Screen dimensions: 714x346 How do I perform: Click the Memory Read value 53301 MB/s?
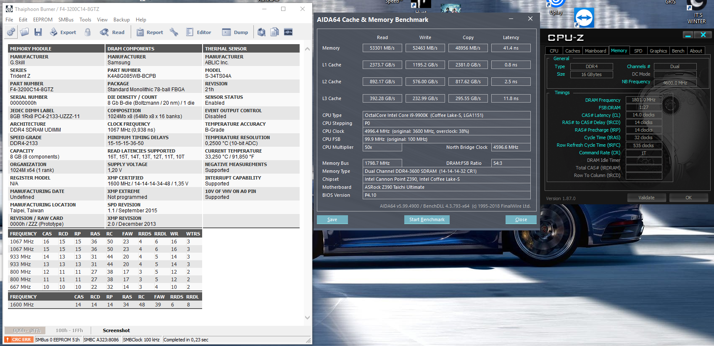tap(382, 48)
